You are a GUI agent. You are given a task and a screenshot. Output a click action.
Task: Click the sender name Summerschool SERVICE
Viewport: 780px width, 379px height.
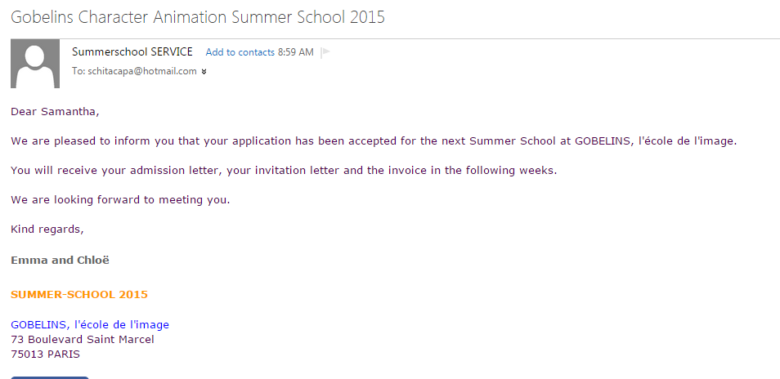click(132, 51)
